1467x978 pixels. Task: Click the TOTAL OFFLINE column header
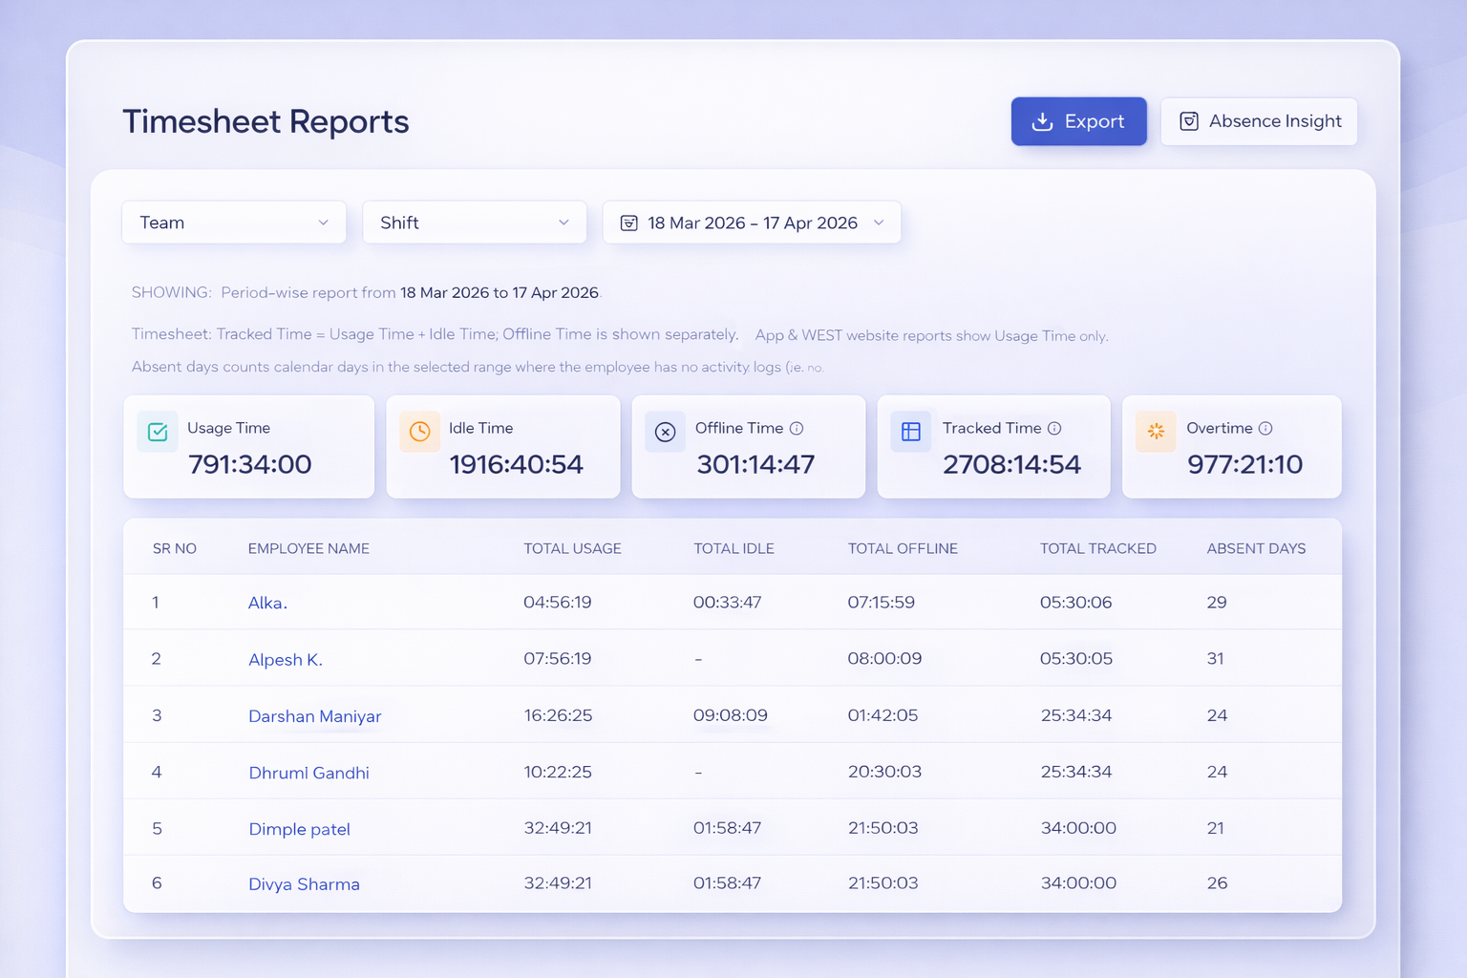(903, 548)
